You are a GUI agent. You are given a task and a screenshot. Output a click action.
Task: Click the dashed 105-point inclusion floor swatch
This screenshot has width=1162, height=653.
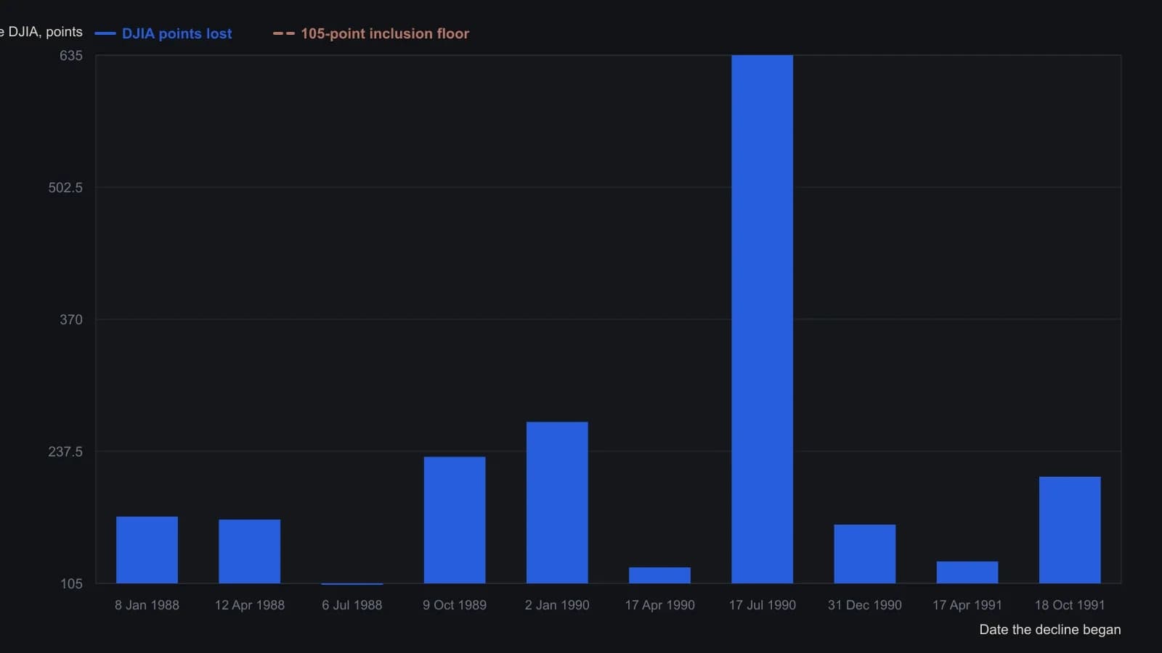[284, 33]
